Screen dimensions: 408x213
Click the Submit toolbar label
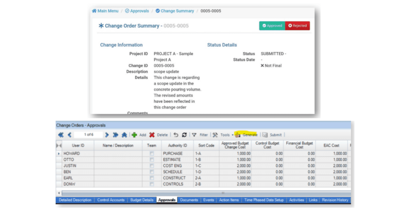pyautogui.click(x=276, y=135)
